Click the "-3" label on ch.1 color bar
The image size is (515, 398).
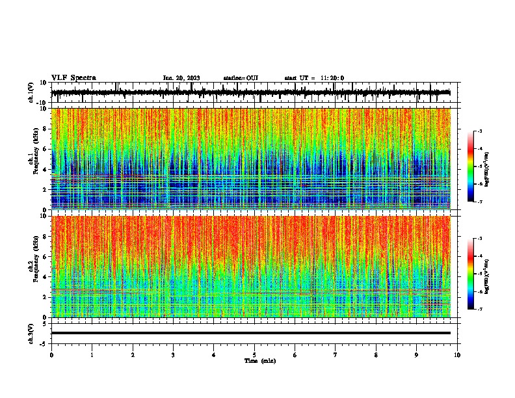(479, 131)
